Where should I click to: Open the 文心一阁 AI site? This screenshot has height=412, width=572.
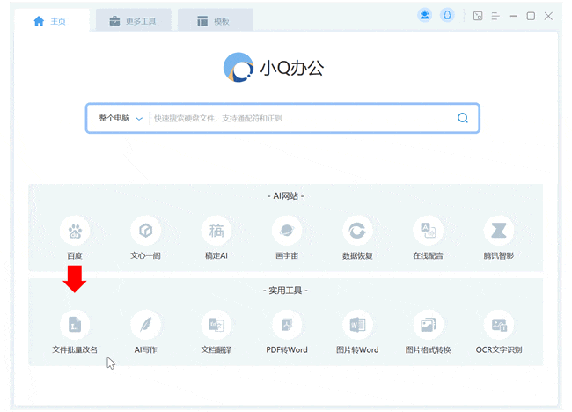pyautogui.click(x=146, y=232)
